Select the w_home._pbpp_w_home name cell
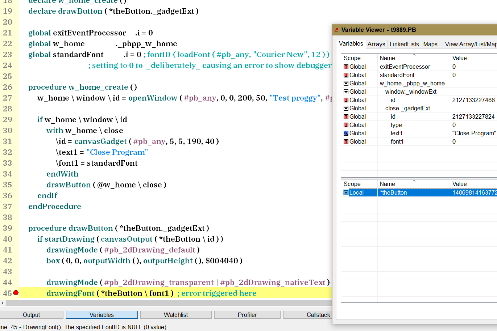497x331 pixels. pos(412,83)
